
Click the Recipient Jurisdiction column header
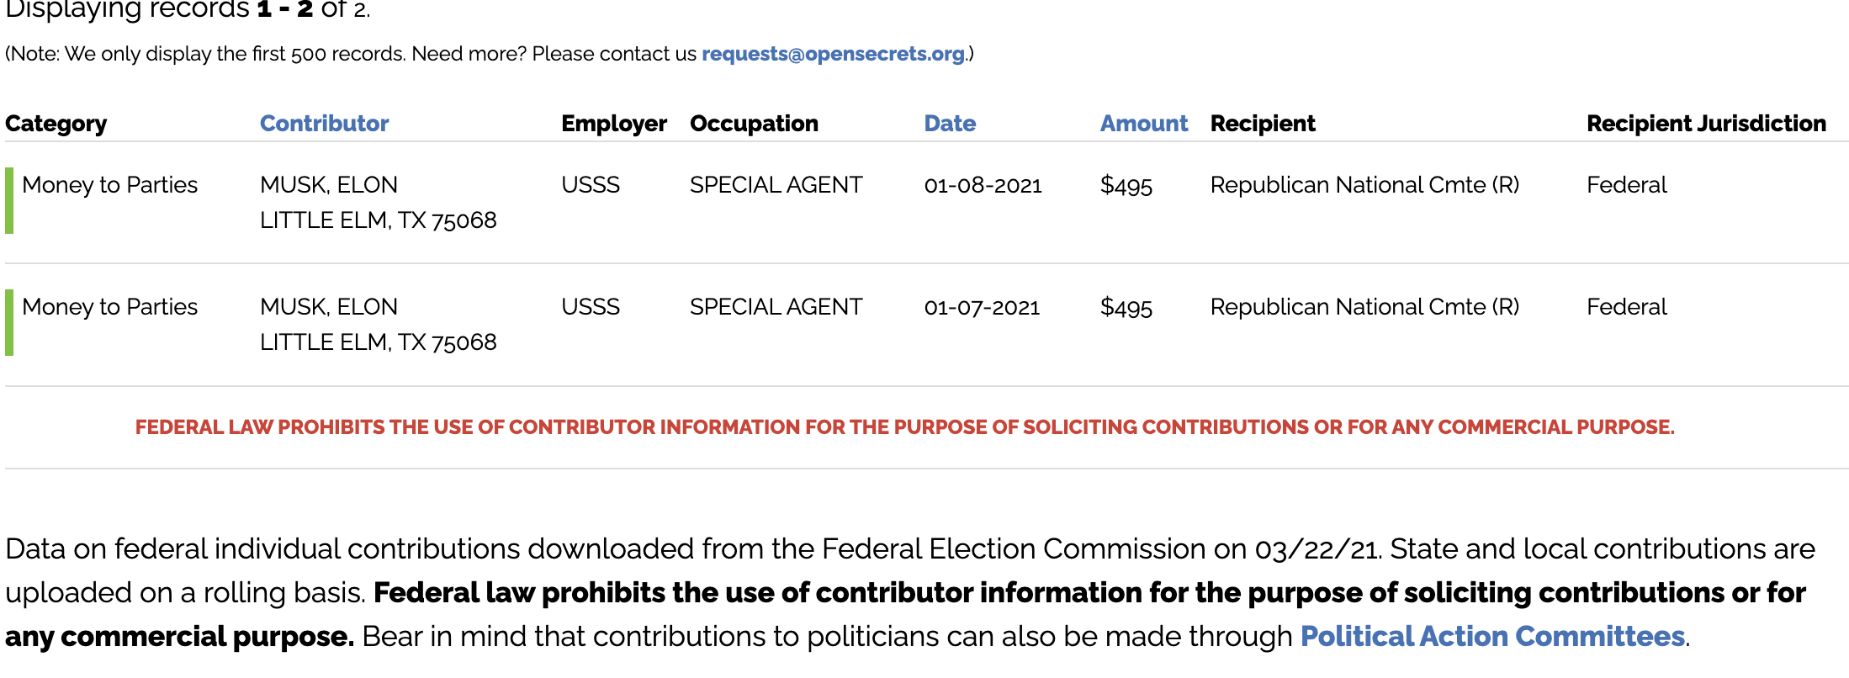click(x=1706, y=124)
